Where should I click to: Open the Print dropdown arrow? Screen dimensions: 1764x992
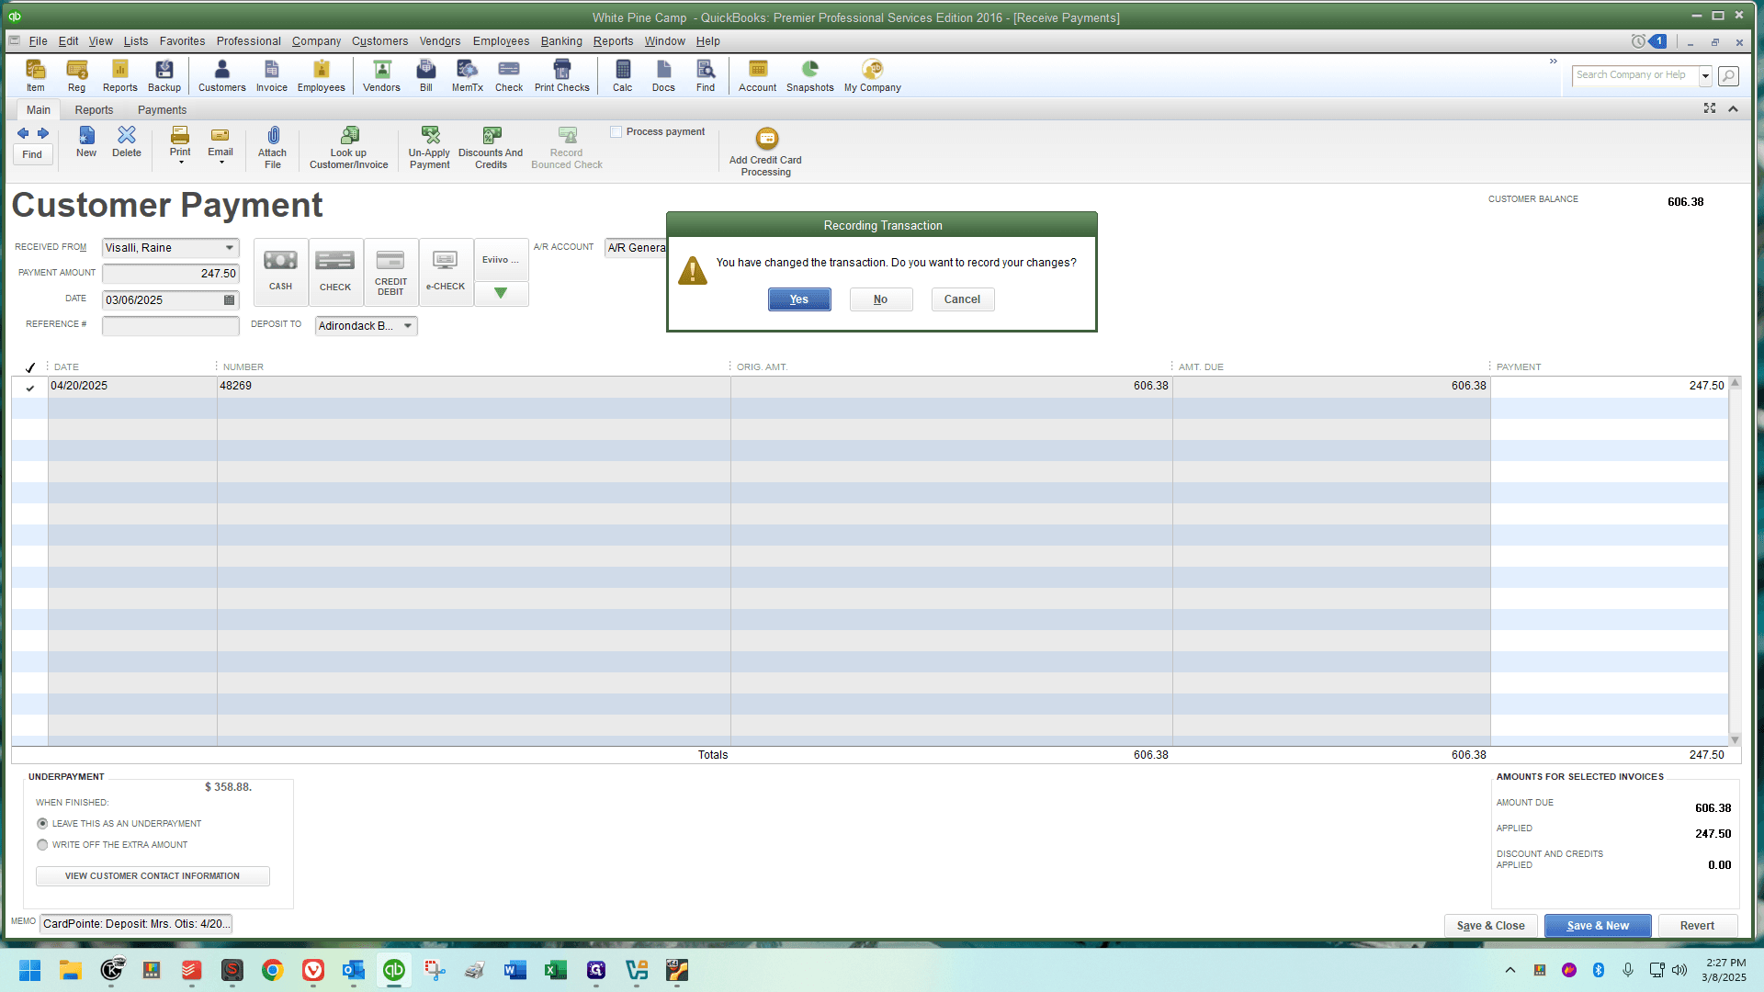181,163
